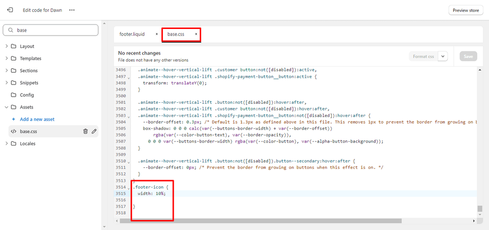Switch to the footer.liquid tab
489x230 pixels.
pyautogui.click(x=132, y=34)
